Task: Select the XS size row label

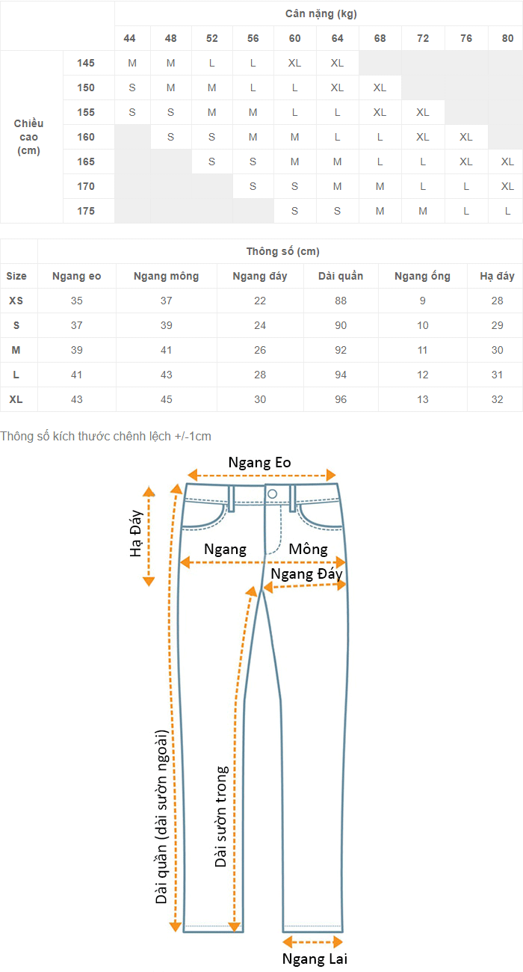Action: tap(16, 301)
